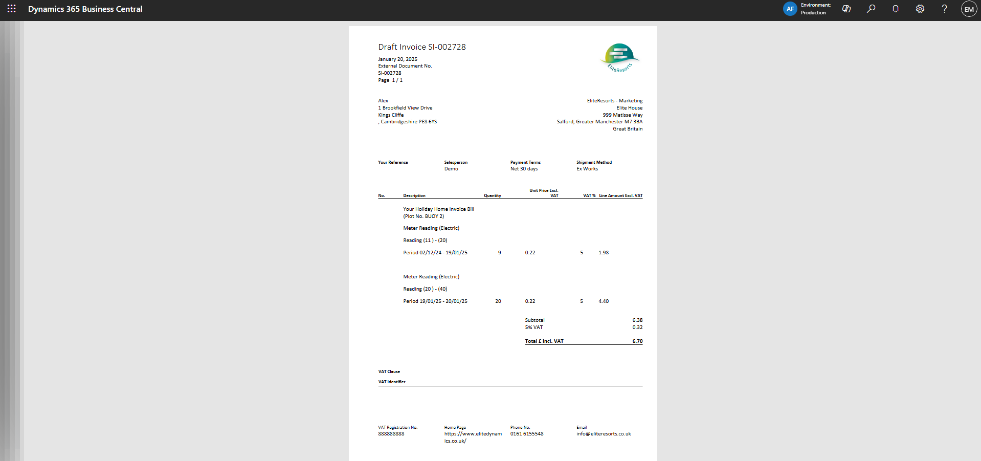Click (Plot No. BUOY 2) line
Viewport: 981px width, 461px height.
click(x=423, y=216)
